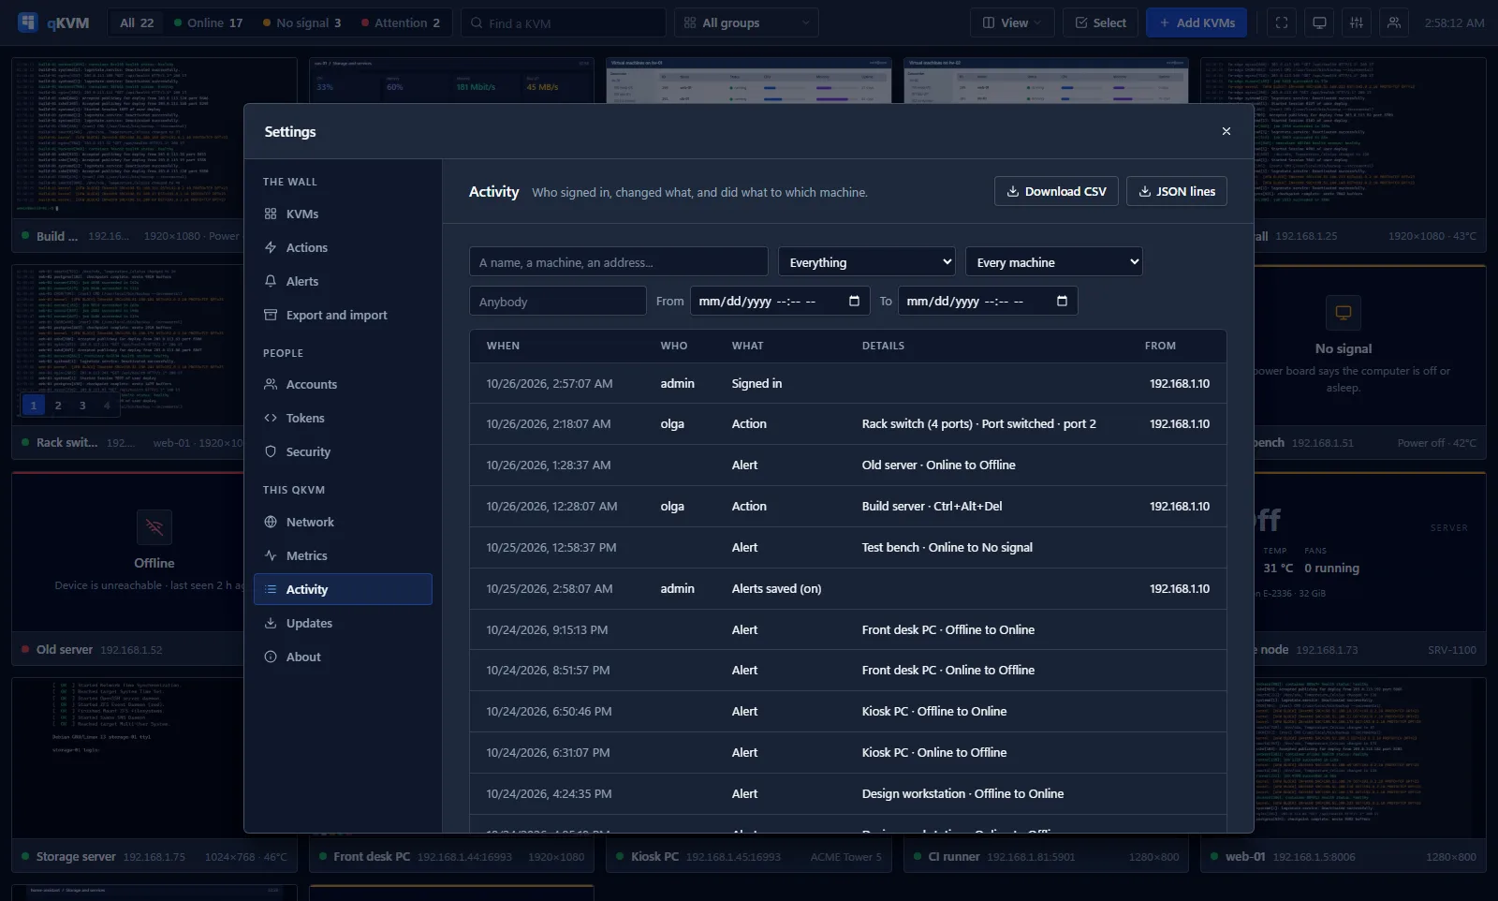
Task: Filter by Attention 2 status
Action: tap(401, 22)
